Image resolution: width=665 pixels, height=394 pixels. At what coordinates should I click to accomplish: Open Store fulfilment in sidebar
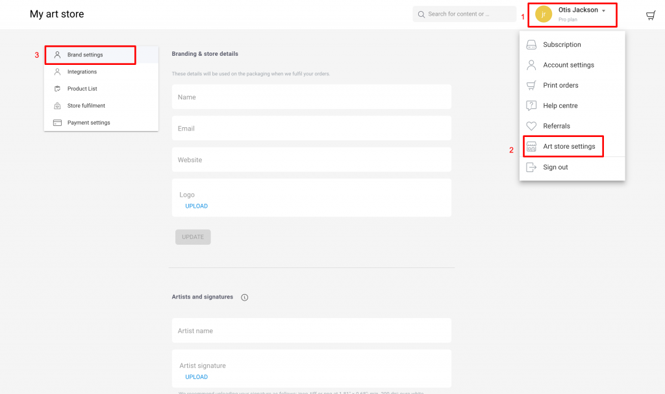(101, 106)
